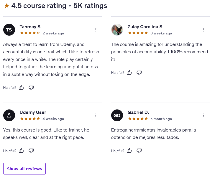The width and height of the screenshot is (215, 178).
Task: Click the 4.5 course rating heading star
Action: pos(7,6)
